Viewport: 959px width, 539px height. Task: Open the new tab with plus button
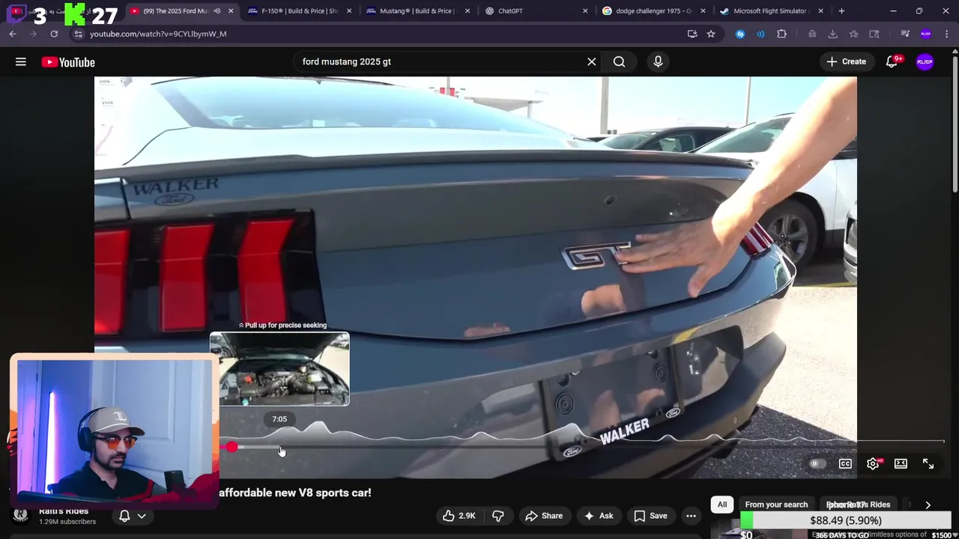click(x=841, y=11)
